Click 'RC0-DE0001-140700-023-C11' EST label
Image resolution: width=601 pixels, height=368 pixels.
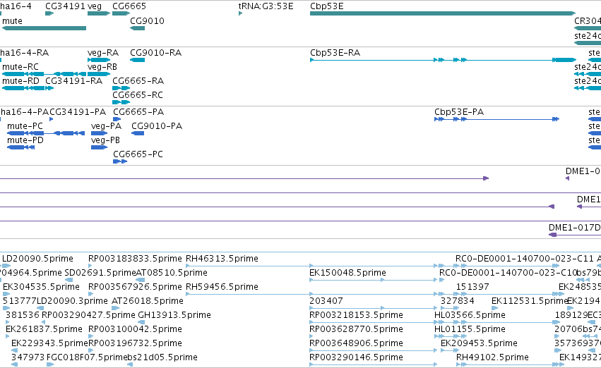tap(524, 259)
